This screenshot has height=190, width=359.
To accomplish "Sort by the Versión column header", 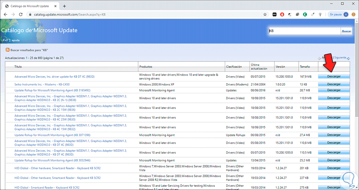I will [x=280, y=67].
